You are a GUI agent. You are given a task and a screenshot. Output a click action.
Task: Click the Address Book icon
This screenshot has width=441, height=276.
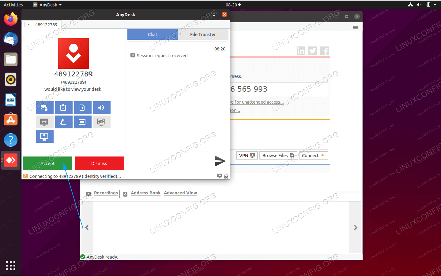[125, 194]
